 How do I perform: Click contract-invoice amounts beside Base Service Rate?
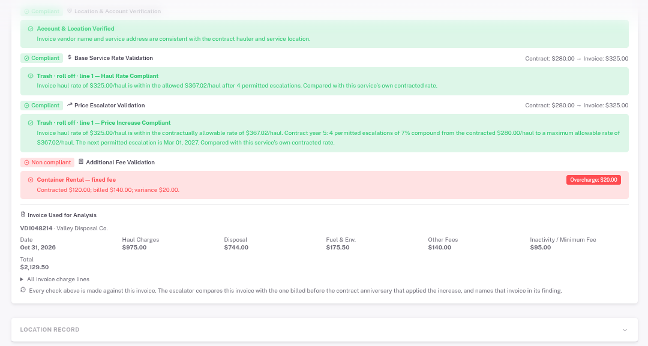click(577, 59)
